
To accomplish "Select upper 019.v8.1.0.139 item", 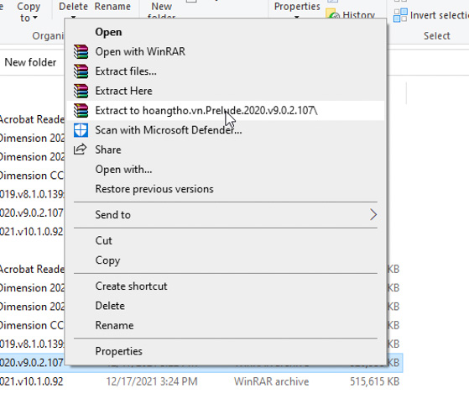I will [x=31, y=194].
